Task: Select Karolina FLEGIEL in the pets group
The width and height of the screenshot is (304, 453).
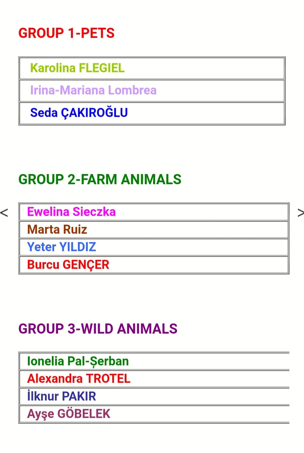Action: point(77,68)
